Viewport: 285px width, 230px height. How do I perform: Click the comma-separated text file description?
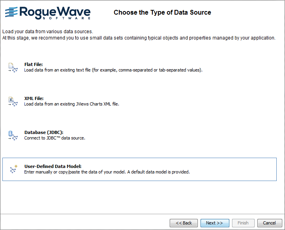point(113,70)
